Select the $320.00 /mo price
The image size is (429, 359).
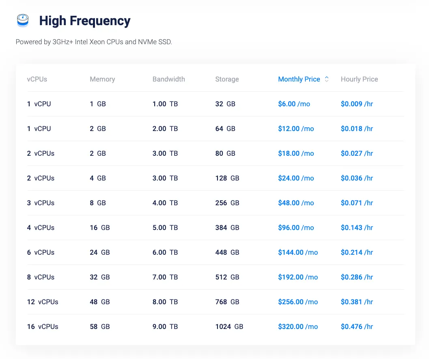[x=298, y=327]
